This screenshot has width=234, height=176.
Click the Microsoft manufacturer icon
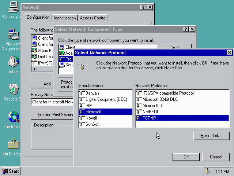[82, 111]
